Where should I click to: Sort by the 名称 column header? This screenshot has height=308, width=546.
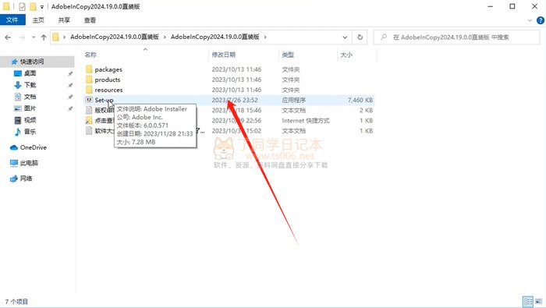click(90, 55)
